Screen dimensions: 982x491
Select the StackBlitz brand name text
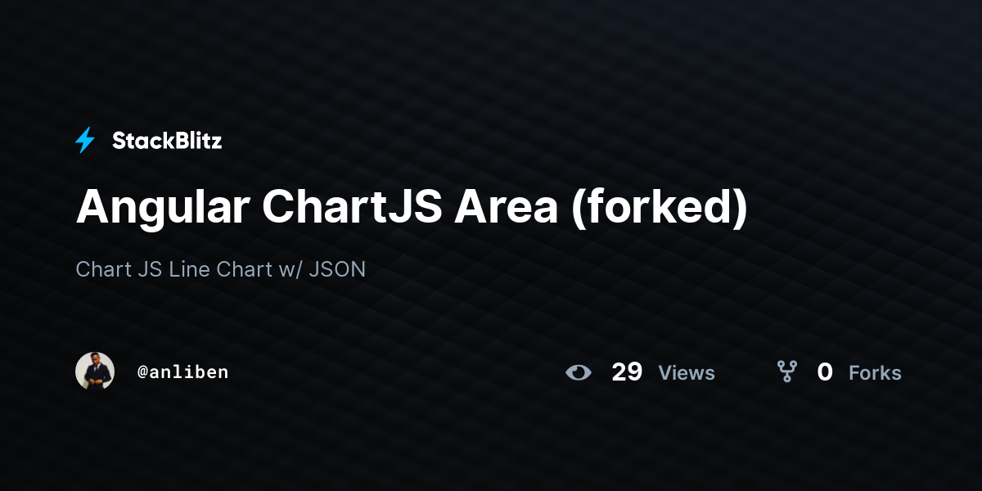click(167, 141)
